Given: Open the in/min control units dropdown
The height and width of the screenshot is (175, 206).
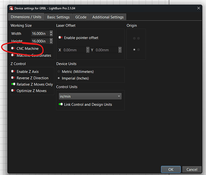Looking at the screenshot, I should pos(90,96).
